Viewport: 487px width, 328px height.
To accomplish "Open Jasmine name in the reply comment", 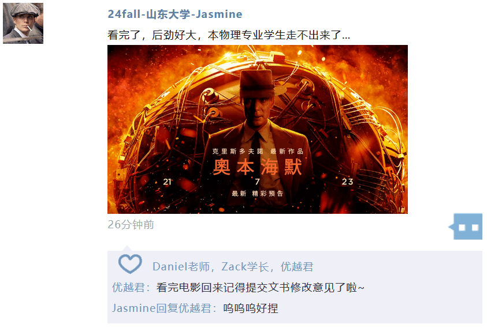I will pos(133,308).
